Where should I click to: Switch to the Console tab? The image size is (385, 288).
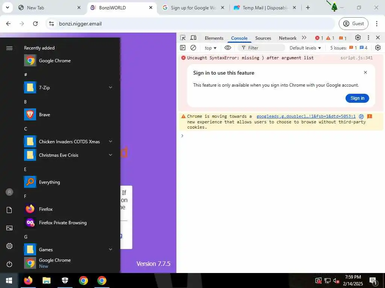[x=239, y=38]
